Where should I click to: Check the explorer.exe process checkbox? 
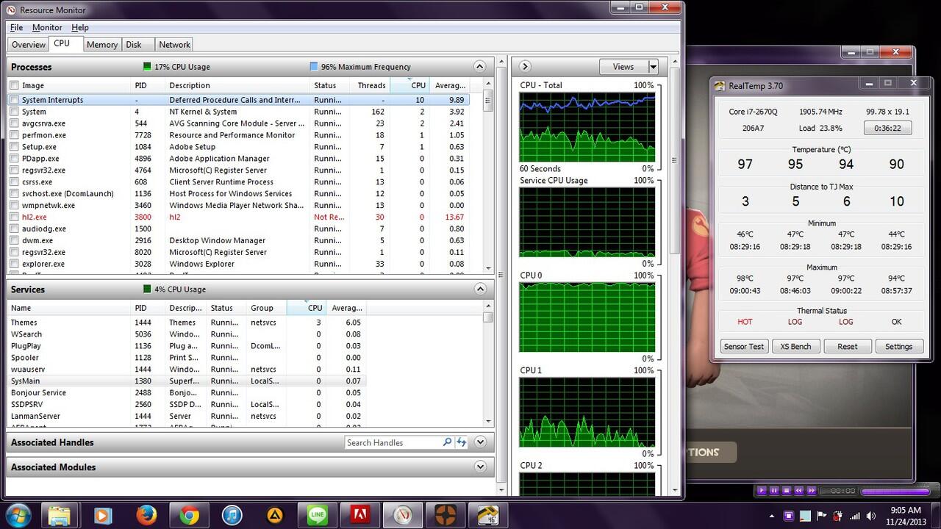(x=14, y=264)
